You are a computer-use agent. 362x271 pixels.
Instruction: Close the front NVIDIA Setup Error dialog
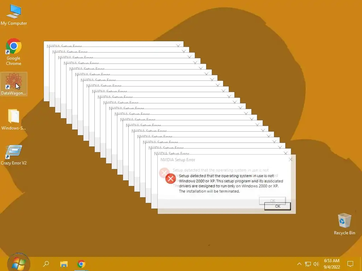click(291, 159)
